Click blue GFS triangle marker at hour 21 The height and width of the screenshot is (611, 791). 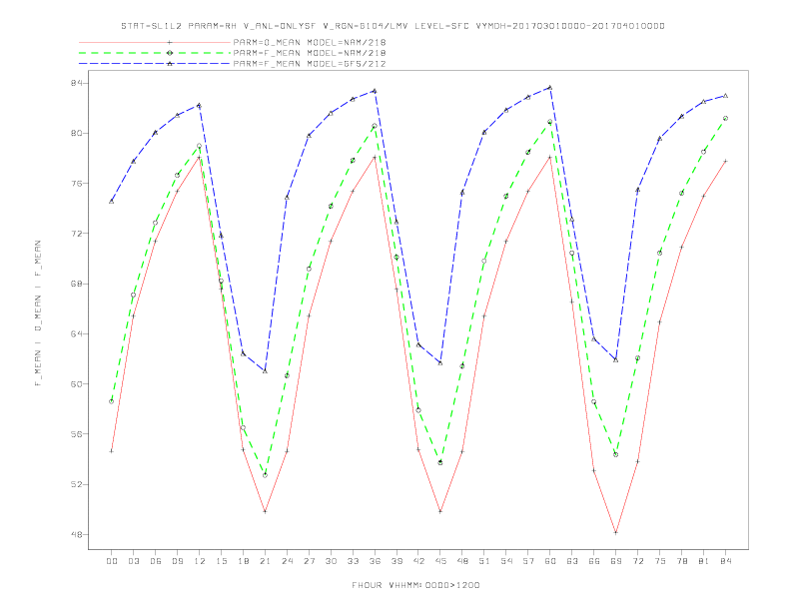point(265,371)
